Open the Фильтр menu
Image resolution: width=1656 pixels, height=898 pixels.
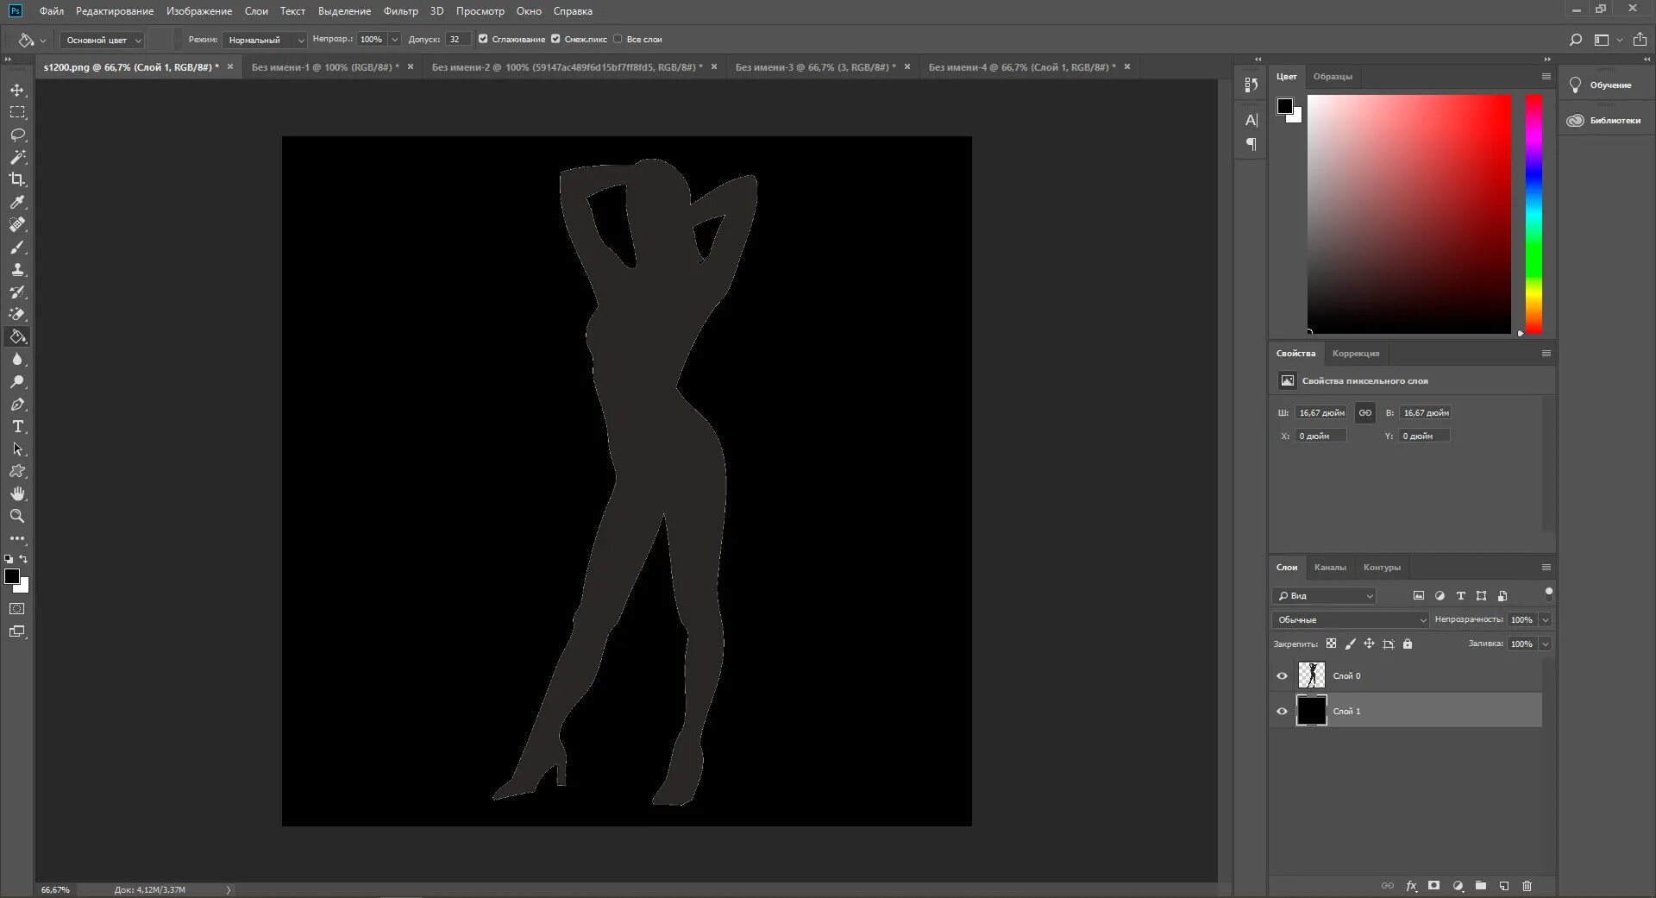point(400,11)
